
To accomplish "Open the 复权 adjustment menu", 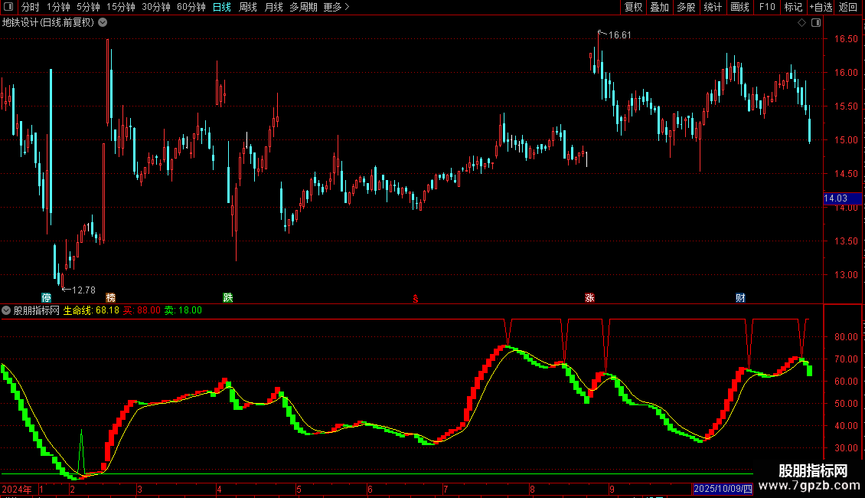I will tap(633, 7).
